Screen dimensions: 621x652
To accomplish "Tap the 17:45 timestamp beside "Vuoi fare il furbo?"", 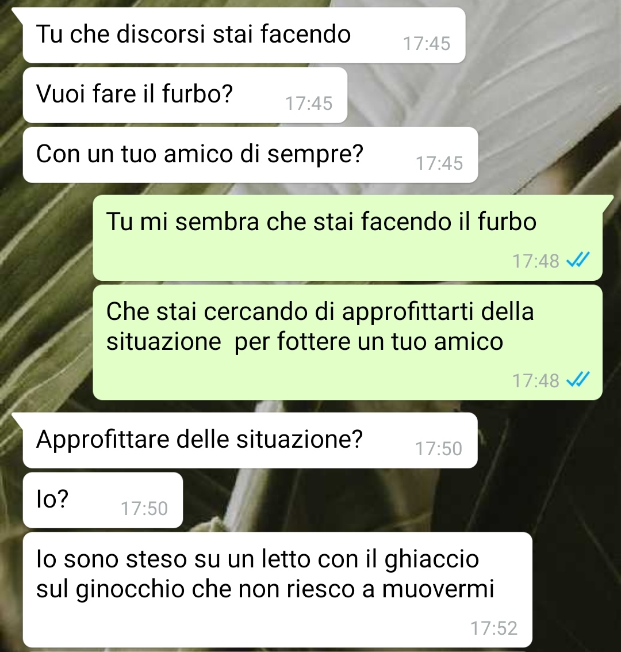I will pyautogui.click(x=309, y=104).
